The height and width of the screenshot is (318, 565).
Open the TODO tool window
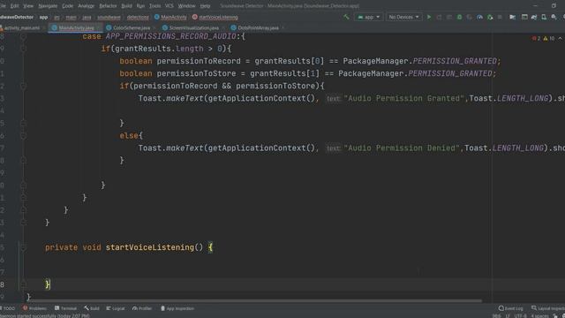click(x=8, y=308)
